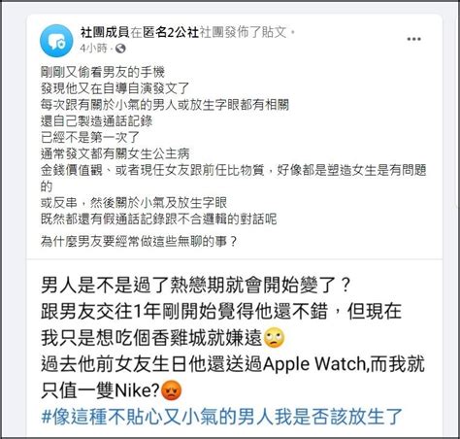This screenshot has height=439, width=460.
Task: Open the 匿名2公社 group link
Action: click(171, 32)
